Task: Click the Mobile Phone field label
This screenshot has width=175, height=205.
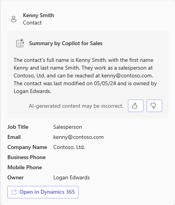Action: 25,168
